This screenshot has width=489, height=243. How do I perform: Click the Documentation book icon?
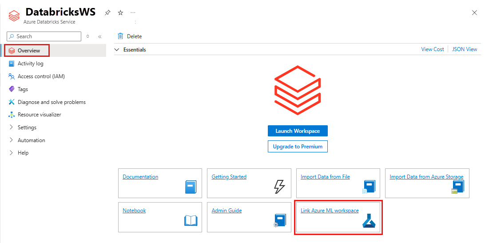(191, 187)
